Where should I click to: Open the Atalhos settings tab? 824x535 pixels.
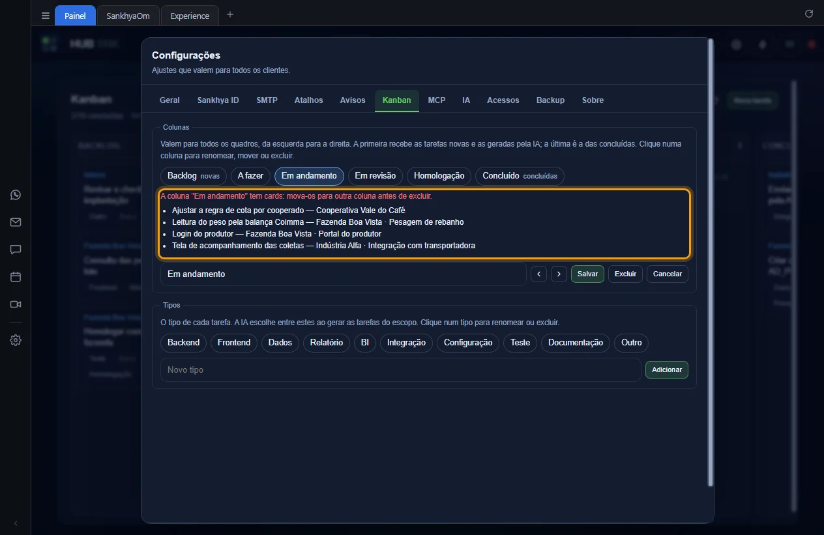coord(309,100)
